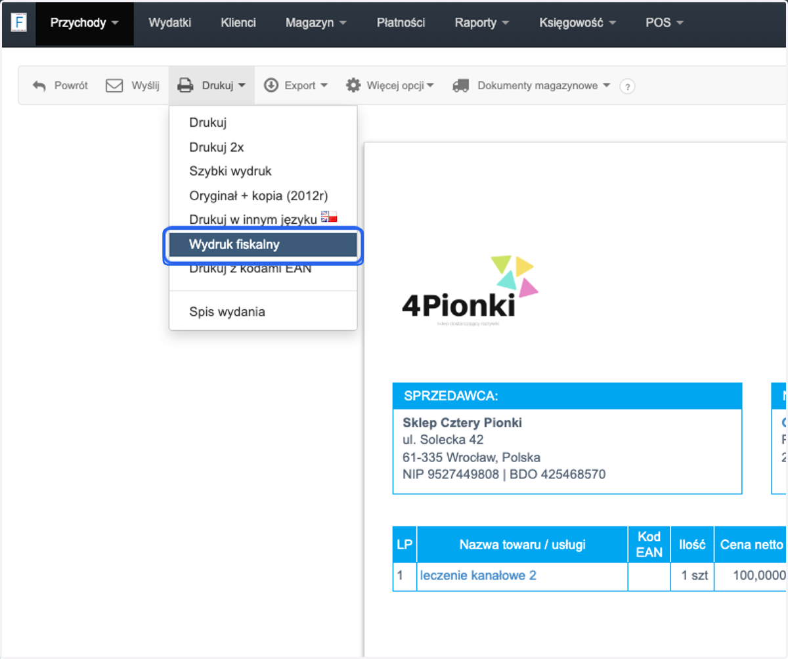788x659 pixels.
Task: Open the Export dropdown caret
Action: pyautogui.click(x=324, y=86)
